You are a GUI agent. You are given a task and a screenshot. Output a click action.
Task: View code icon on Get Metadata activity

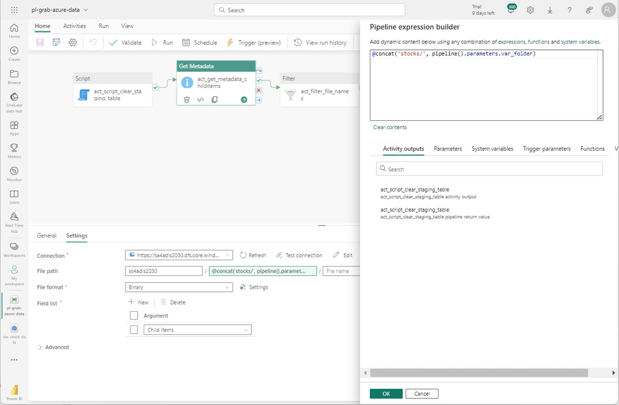pyautogui.click(x=201, y=100)
